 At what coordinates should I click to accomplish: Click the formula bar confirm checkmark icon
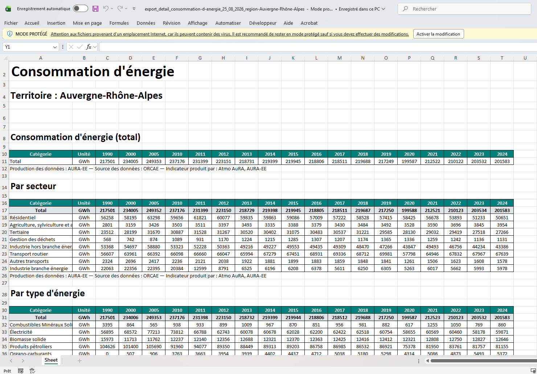tap(80, 47)
